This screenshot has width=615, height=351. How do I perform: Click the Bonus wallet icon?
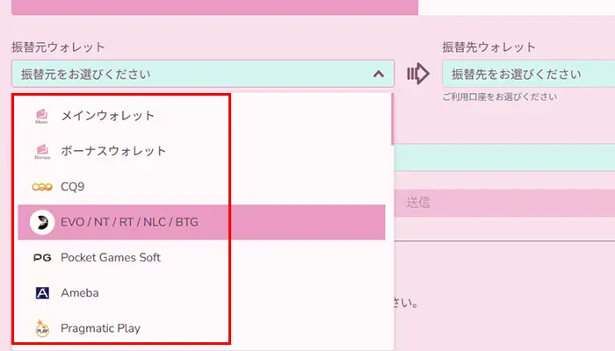pos(42,151)
